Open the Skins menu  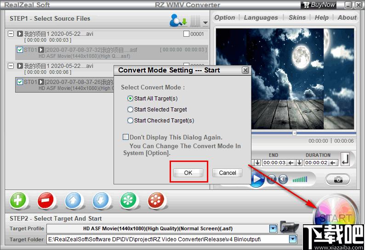click(x=297, y=17)
